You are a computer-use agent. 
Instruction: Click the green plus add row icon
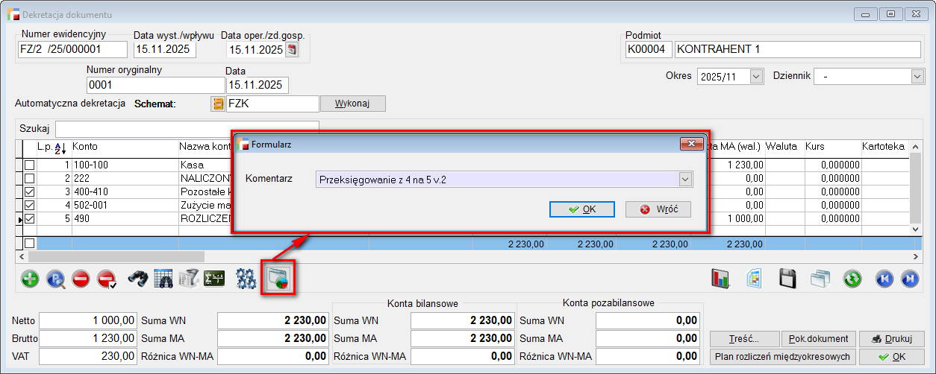coord(30,279)
